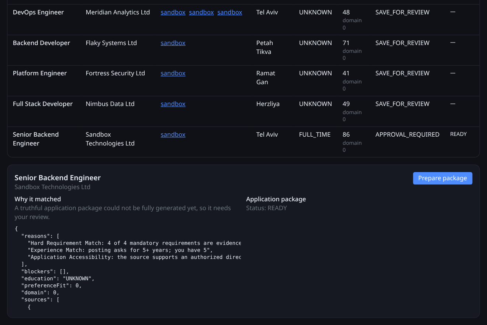Click the APPROVAL_REQUIRED status cell
This screenshot has width=487, height=325.
point(407,134)
